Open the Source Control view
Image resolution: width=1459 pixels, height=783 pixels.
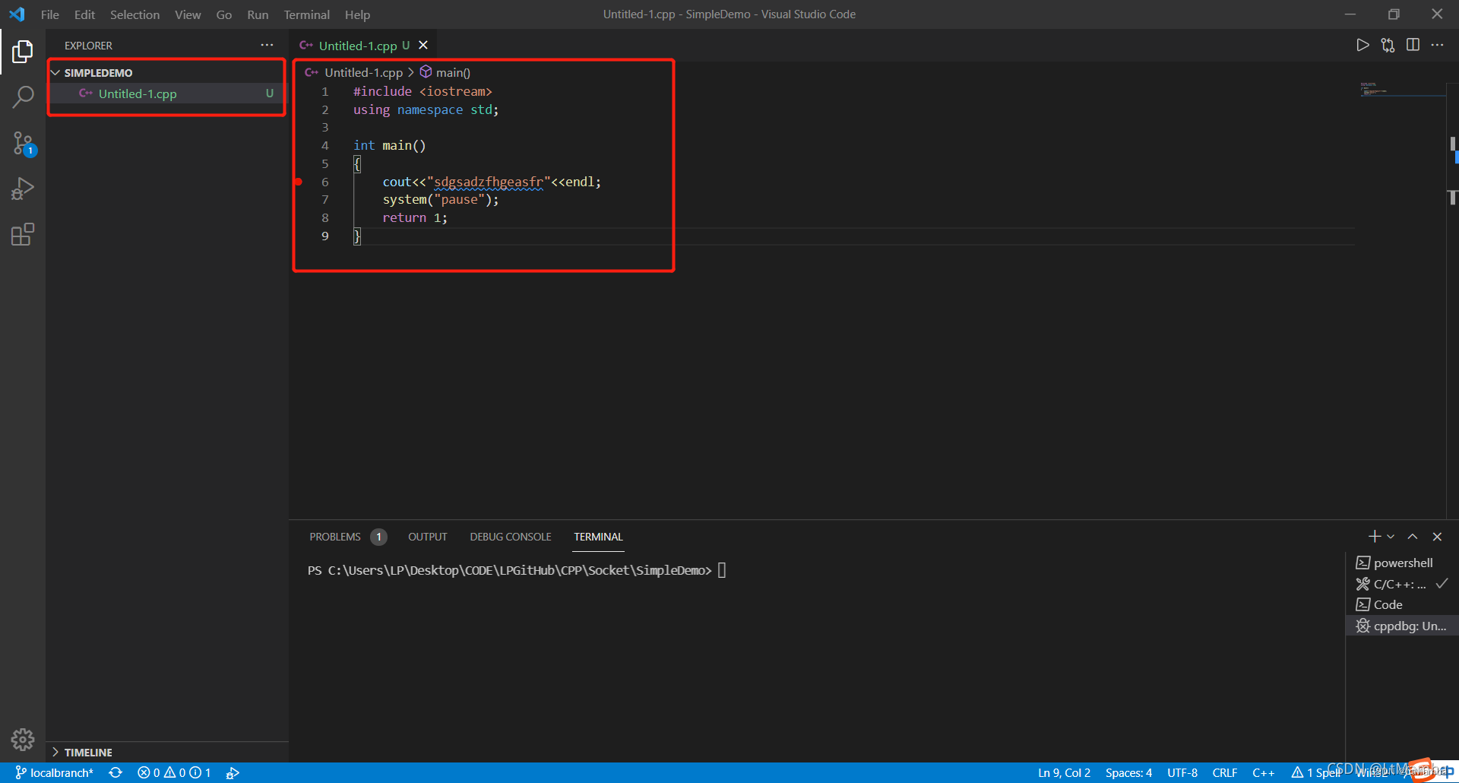click(23, 143)
